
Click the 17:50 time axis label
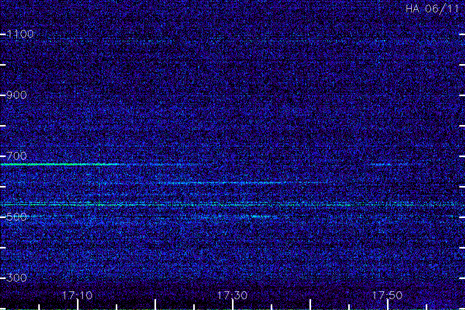(387, 296)
